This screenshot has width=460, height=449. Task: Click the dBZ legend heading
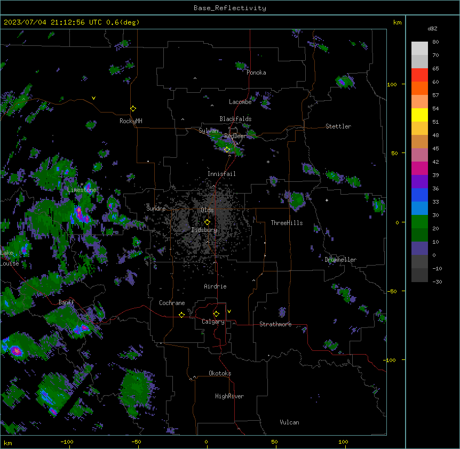432,29
